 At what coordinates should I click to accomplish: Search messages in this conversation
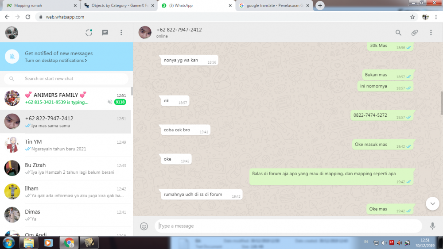(398, 33)
